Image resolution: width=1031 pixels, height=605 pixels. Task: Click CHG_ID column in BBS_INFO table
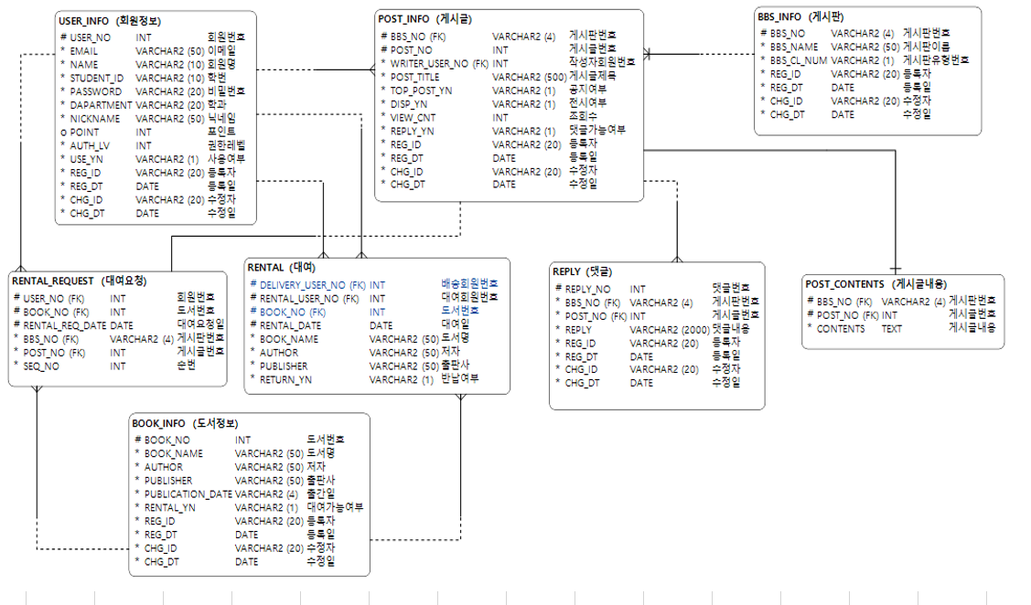click(786, 101)
